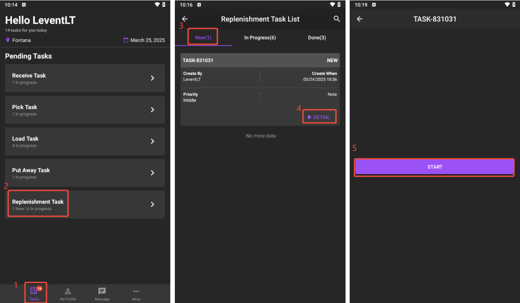Click the search magnifier in Replenishment Task List
The height and width of the screenshot is (303, 520).
pos(337,19)
